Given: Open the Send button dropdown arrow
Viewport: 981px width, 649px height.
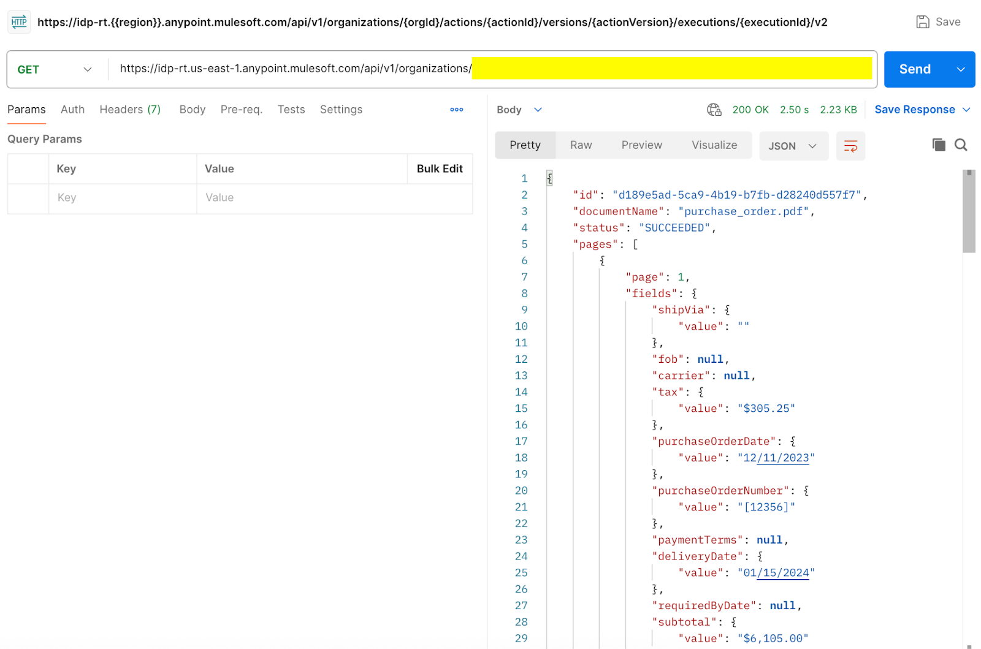Looking at the screenshot, I should [x=960, y=69].
